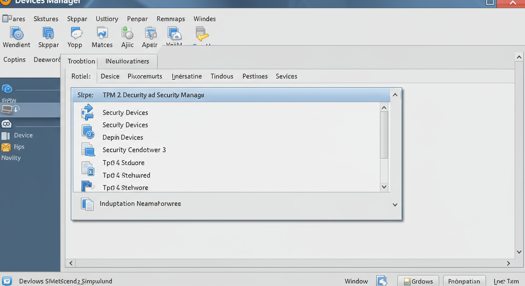Click the icon beside Depin Devices

(x=88, y=132)
